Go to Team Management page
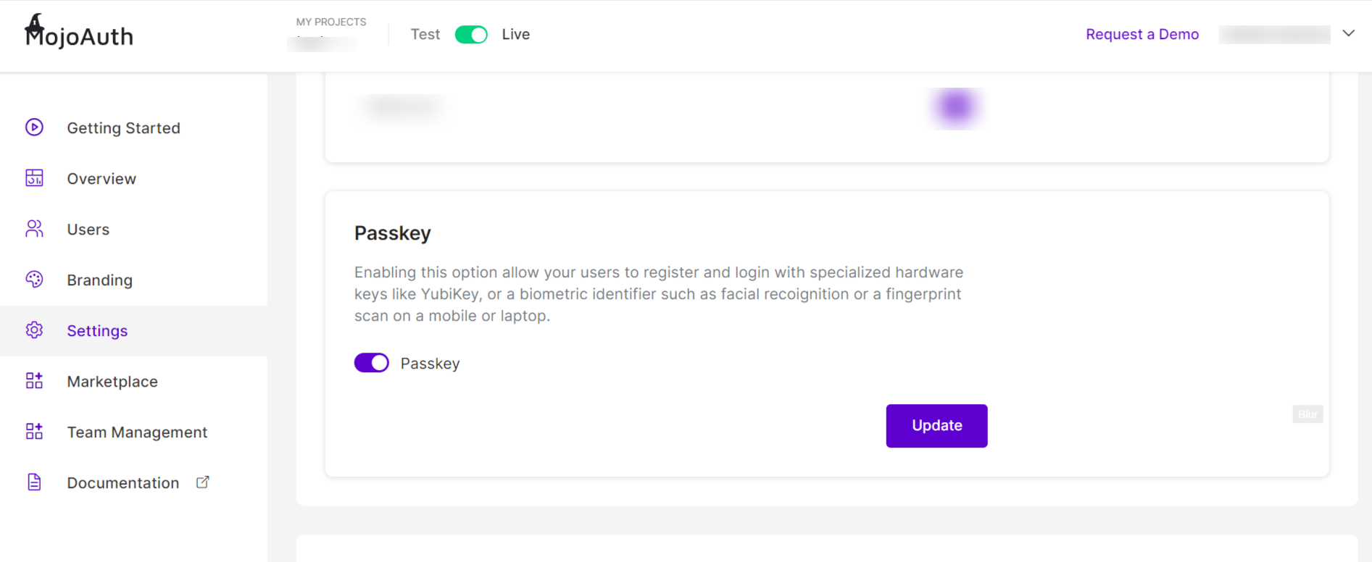This screenshot has height=562, width=1372. (137, 432)
